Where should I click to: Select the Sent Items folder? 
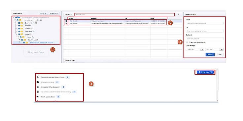click(x=29, y=31)
